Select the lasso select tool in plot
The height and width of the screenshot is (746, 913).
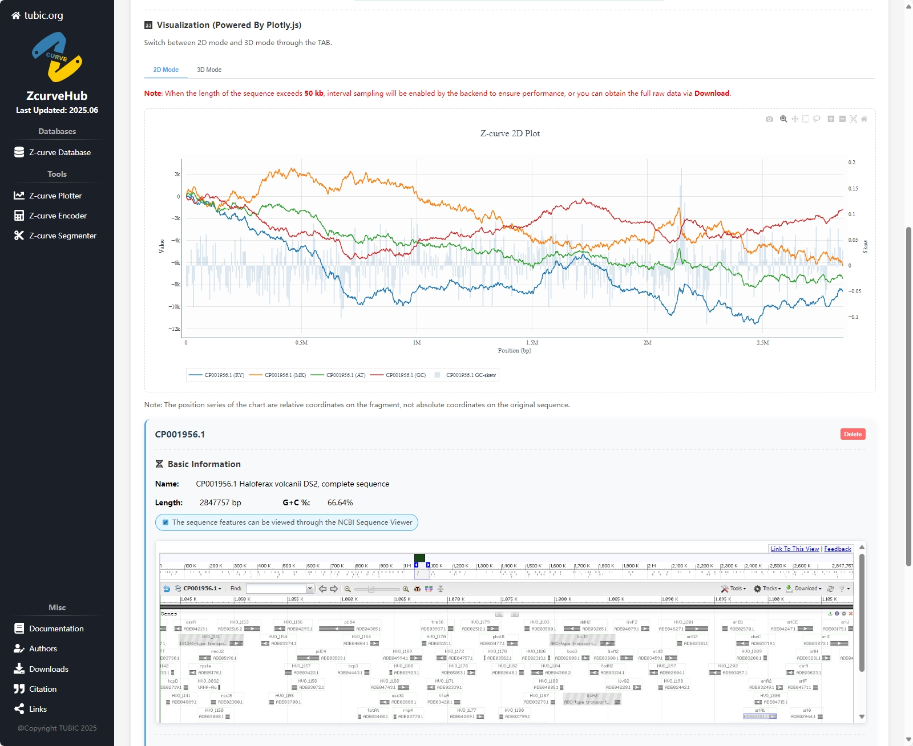coord(817,119)
